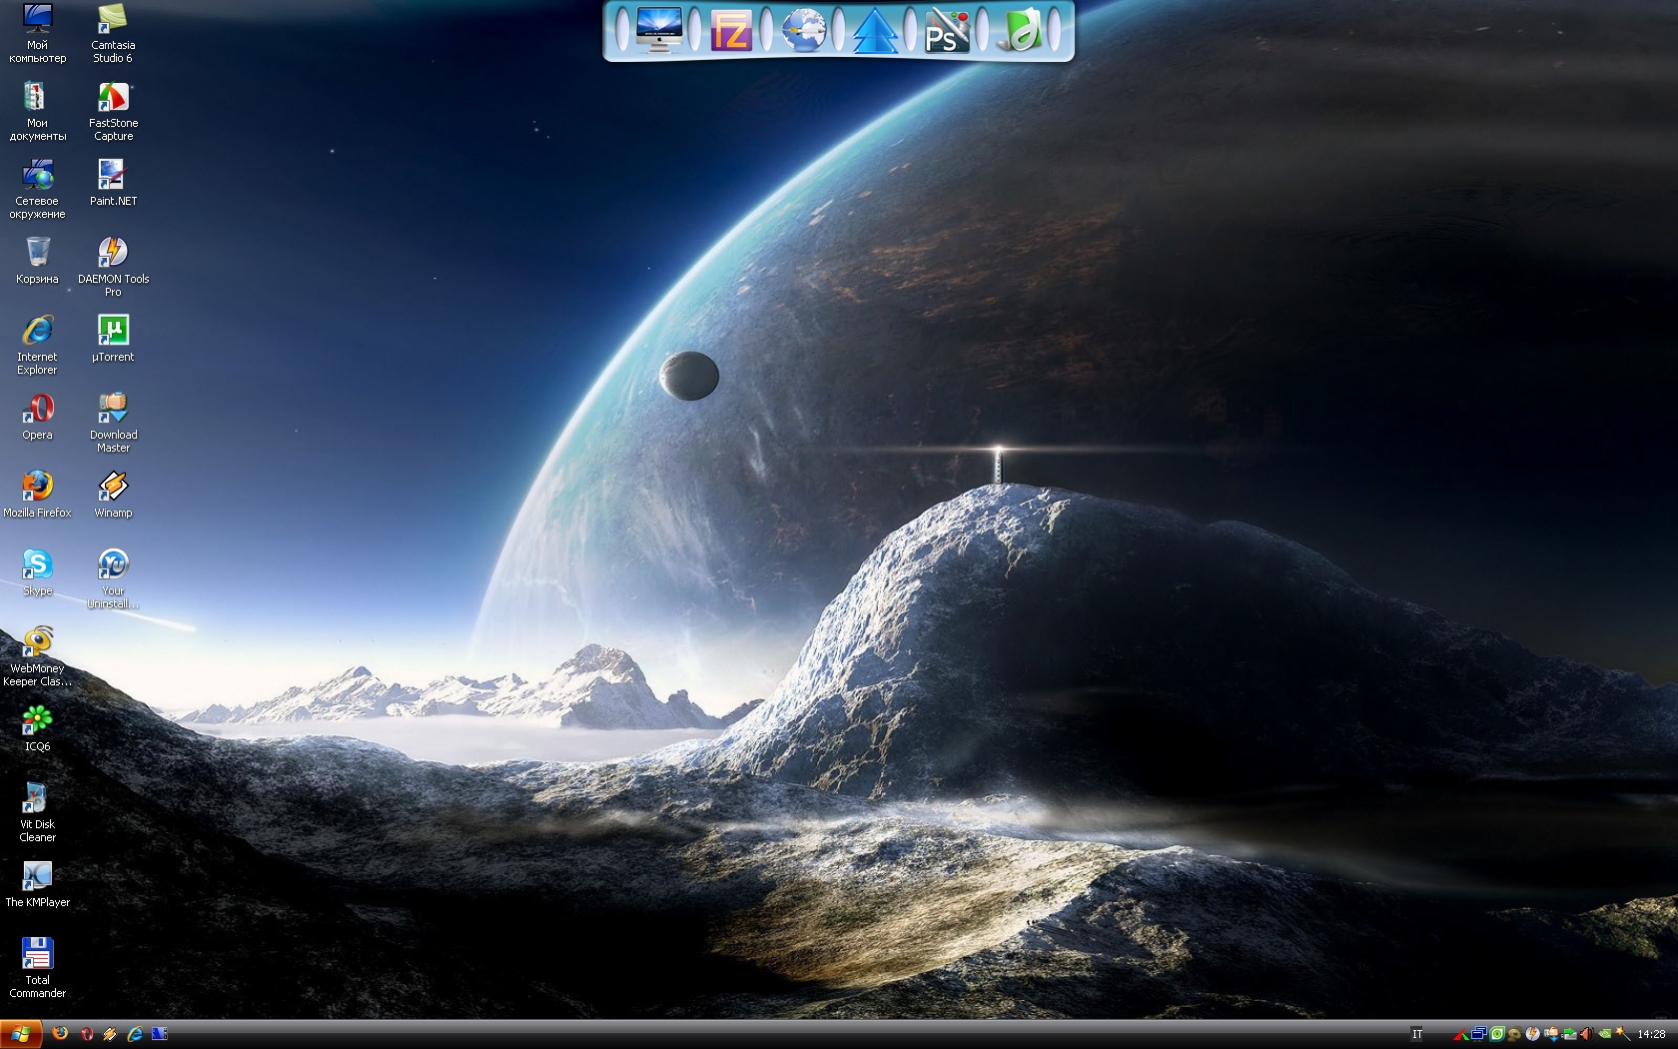Open the WebMoney ant tray icon
Image resolution: width=1678 pixels, height=1049 pixels.
pos(1515,1034)
